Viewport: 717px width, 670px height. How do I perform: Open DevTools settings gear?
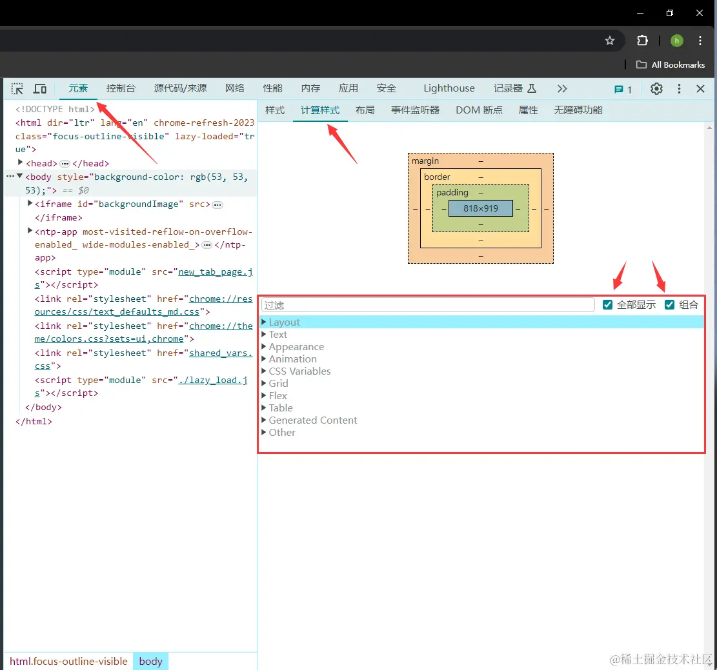coord(656,88)
